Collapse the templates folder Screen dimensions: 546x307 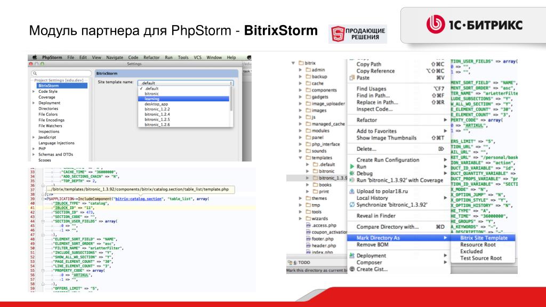(x=301, y=158)
